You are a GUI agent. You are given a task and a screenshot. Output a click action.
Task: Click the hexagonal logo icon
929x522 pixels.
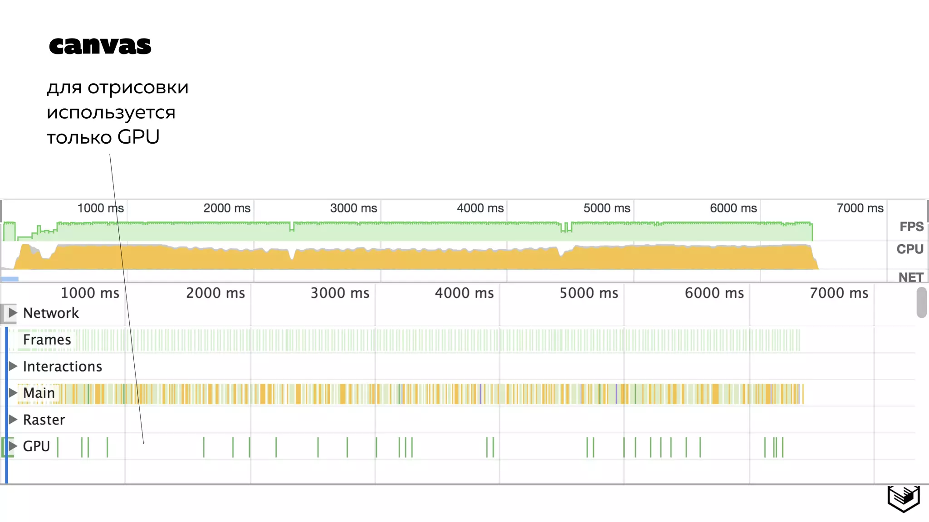904,498
